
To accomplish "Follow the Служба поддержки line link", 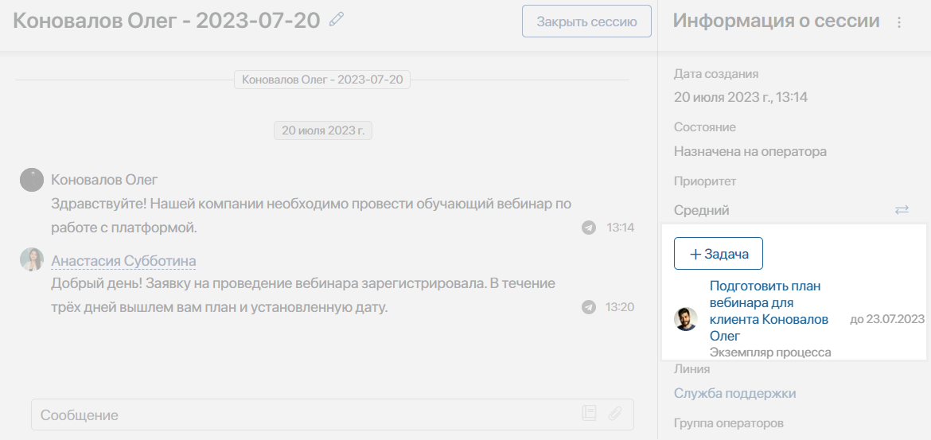I will pyautogui.click(x=734, y=393).
